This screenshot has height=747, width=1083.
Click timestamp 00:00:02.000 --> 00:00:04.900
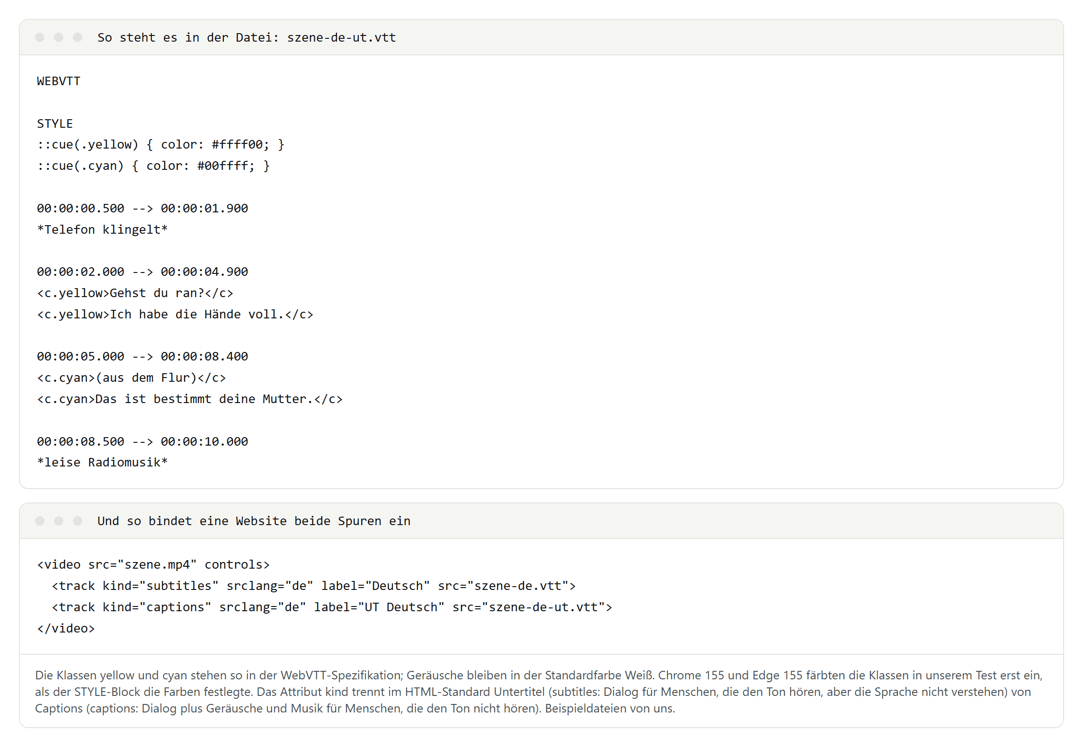pos(142,272)
